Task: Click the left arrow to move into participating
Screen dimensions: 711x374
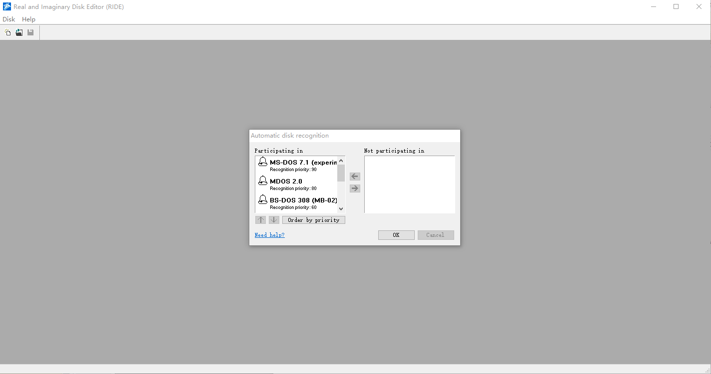Action: pos(355,177)
